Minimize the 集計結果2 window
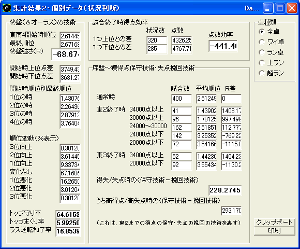The height and width of the screenshot is (249, 300). pos(268,8)
